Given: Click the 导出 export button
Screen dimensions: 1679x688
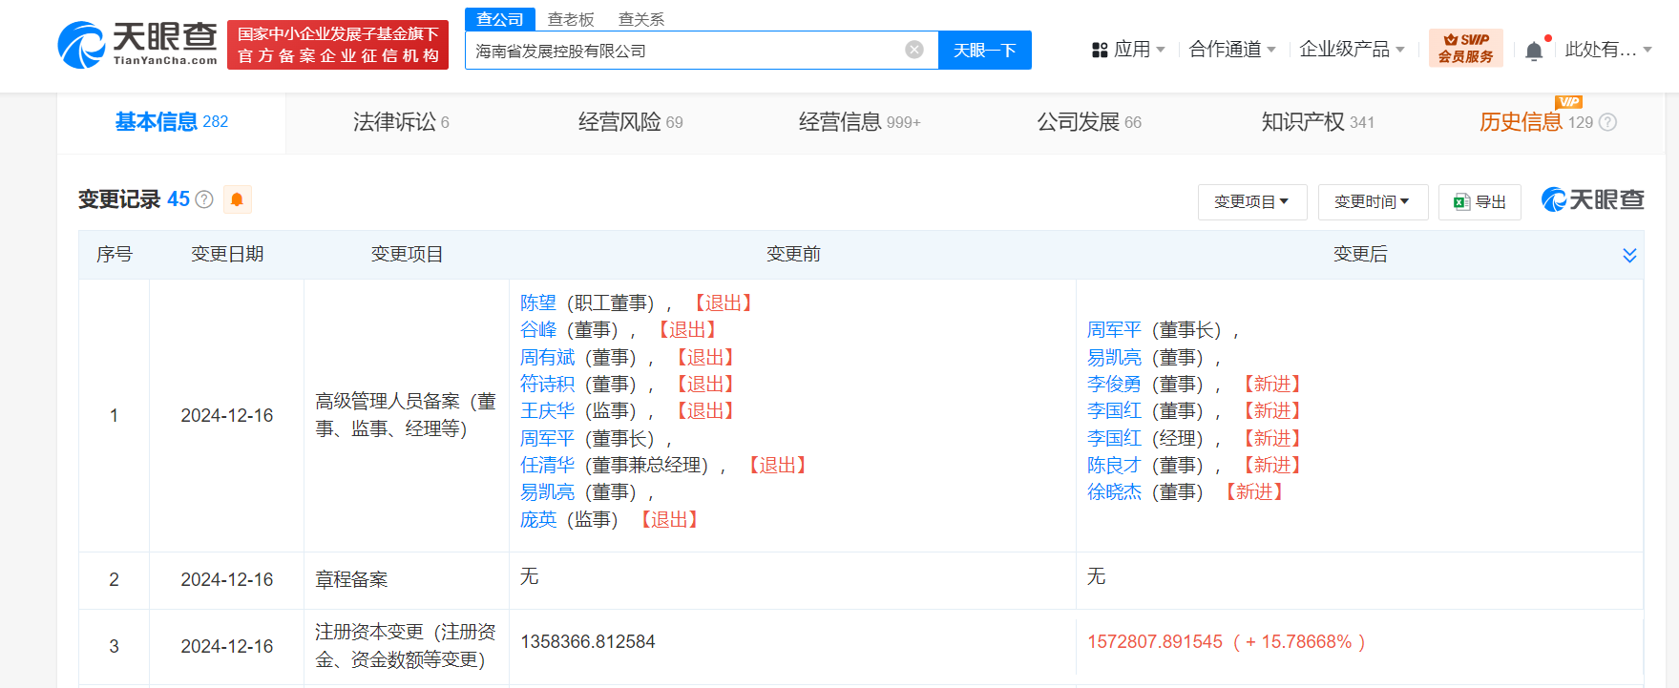Looking at the screenshot, I should (1480, 202).
